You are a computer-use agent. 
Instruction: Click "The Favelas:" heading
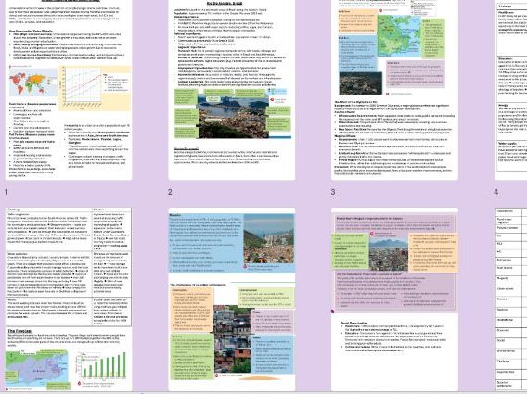point(19,331)
